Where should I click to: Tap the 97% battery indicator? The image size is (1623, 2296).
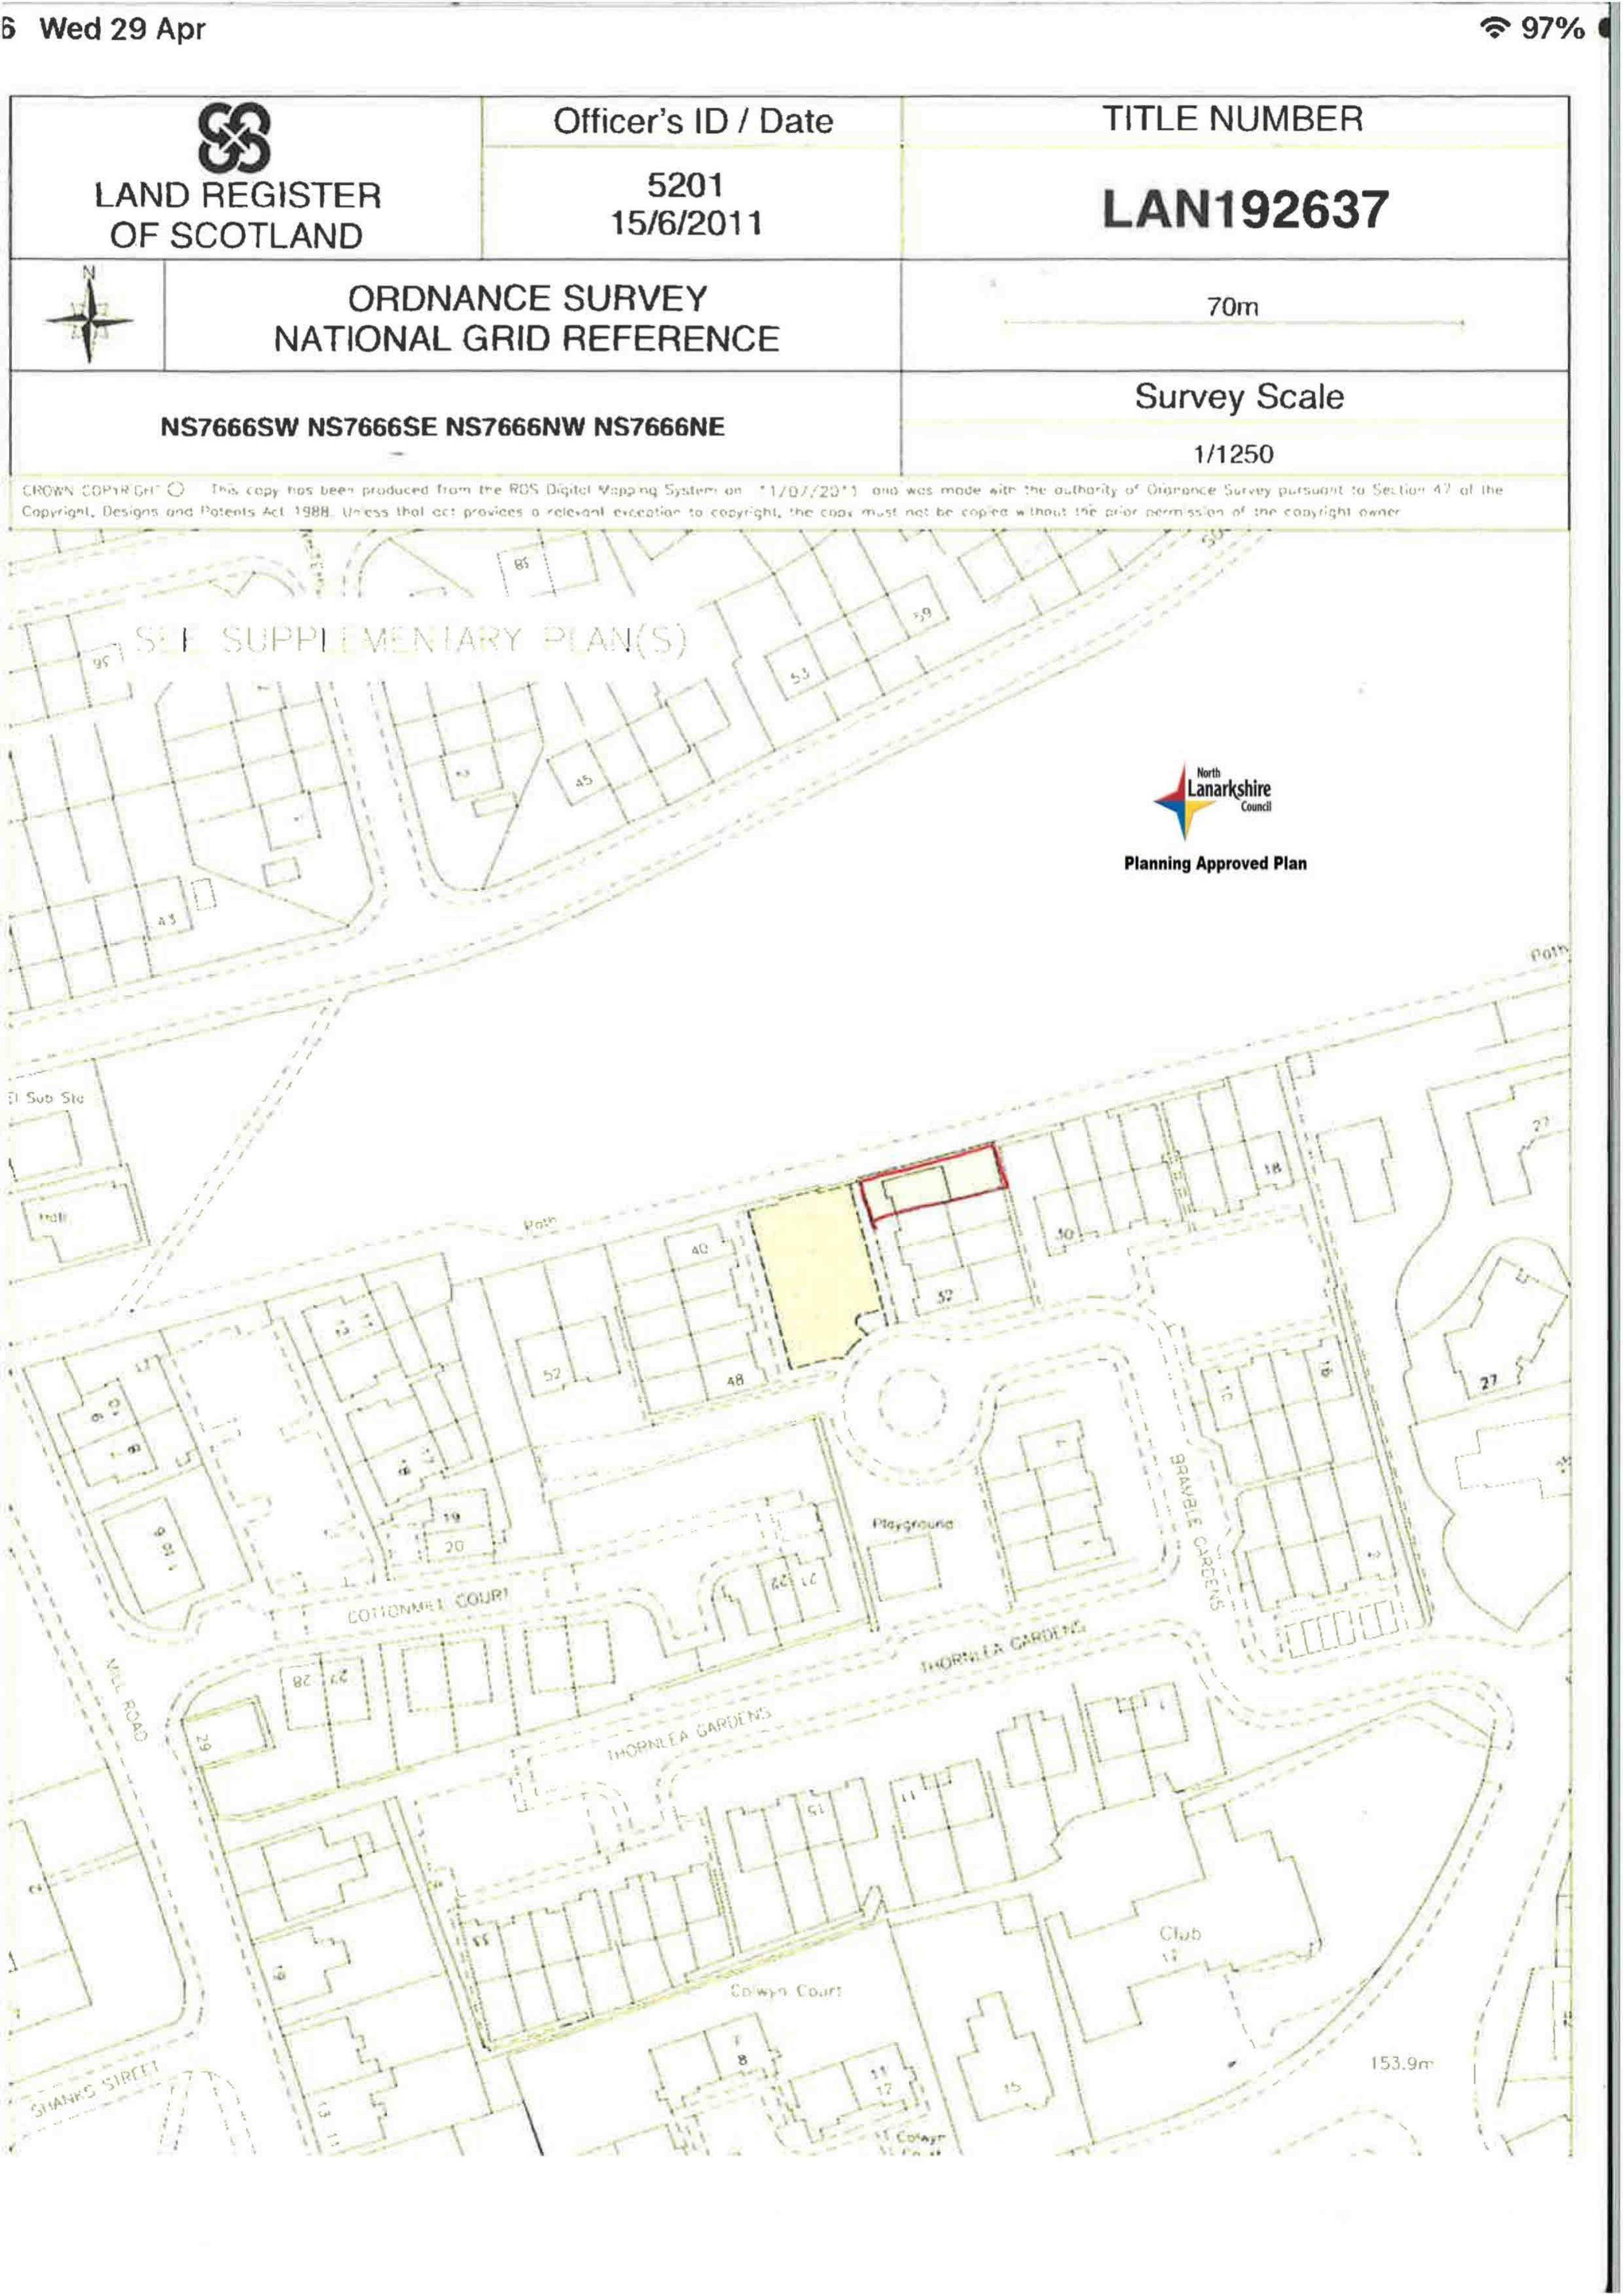click(1553, 29)
